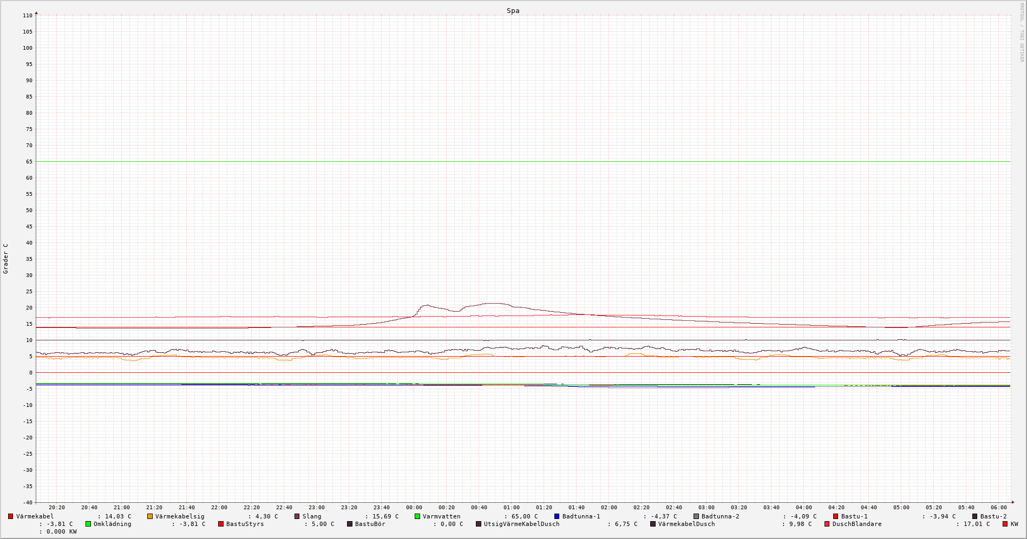Screen dimensions: 1027x539
Task: Click the blue Badtunna-1 legend square
Action: [557, 516]
